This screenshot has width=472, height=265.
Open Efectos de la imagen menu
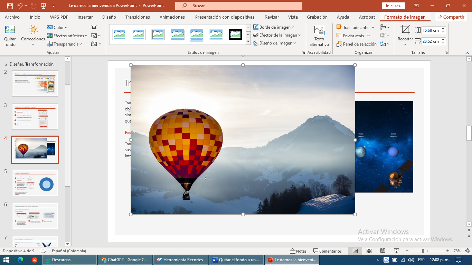coord(276,35)
